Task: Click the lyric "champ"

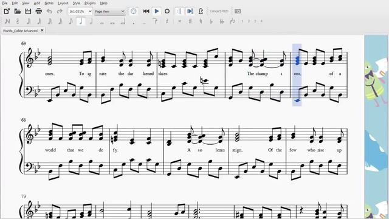Action: click(261, 74)
